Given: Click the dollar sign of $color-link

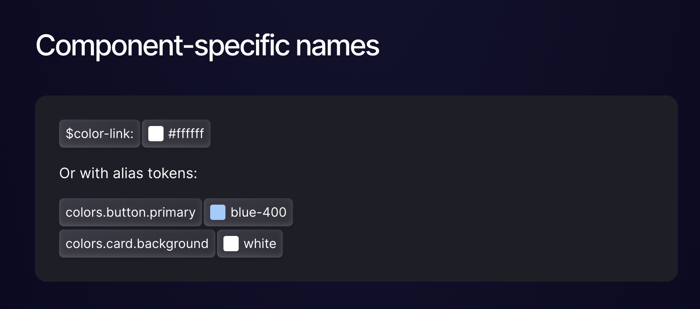Looking at the screenshot, I should click(x=70, y=134).
